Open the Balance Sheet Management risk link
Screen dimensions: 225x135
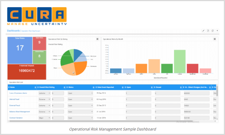20,112
